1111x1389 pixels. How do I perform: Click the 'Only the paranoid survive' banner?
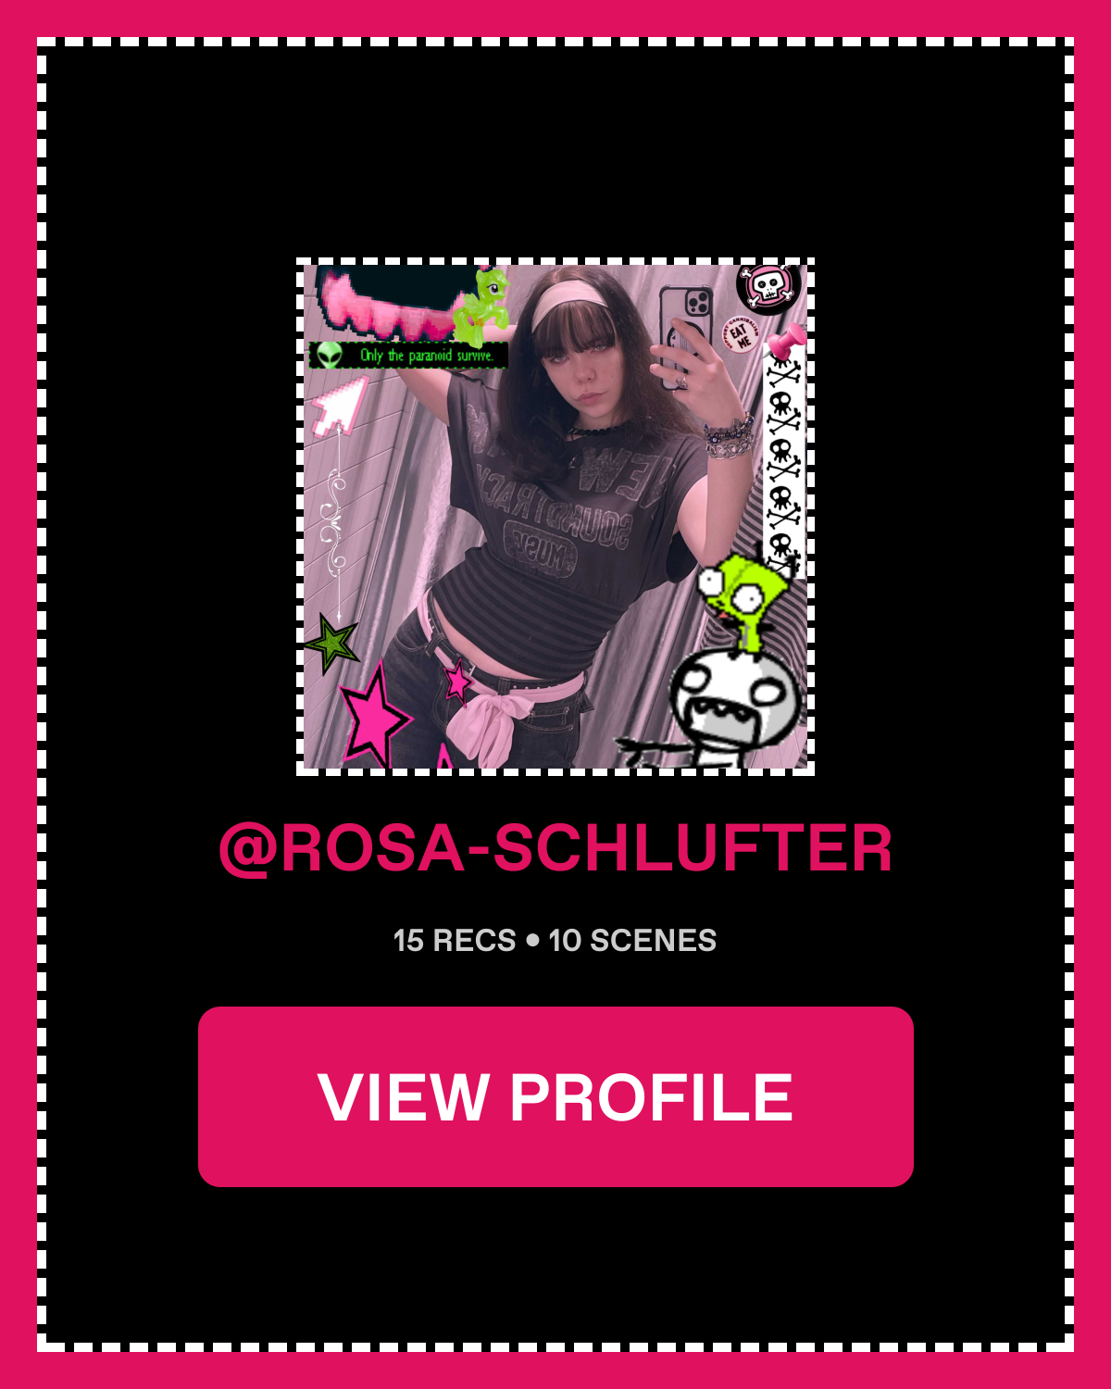coord(408,355)
